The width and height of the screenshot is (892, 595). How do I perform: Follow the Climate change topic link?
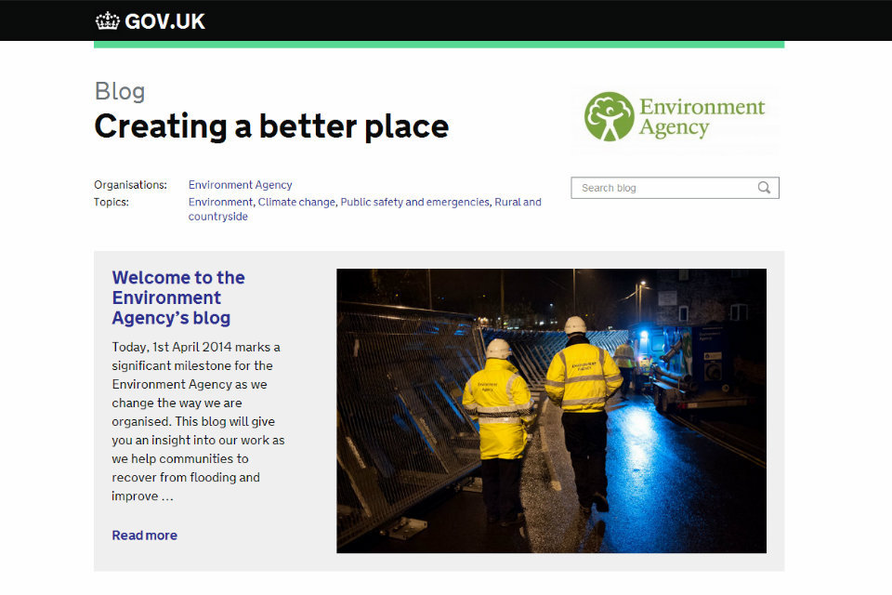[x=295, y=202]
